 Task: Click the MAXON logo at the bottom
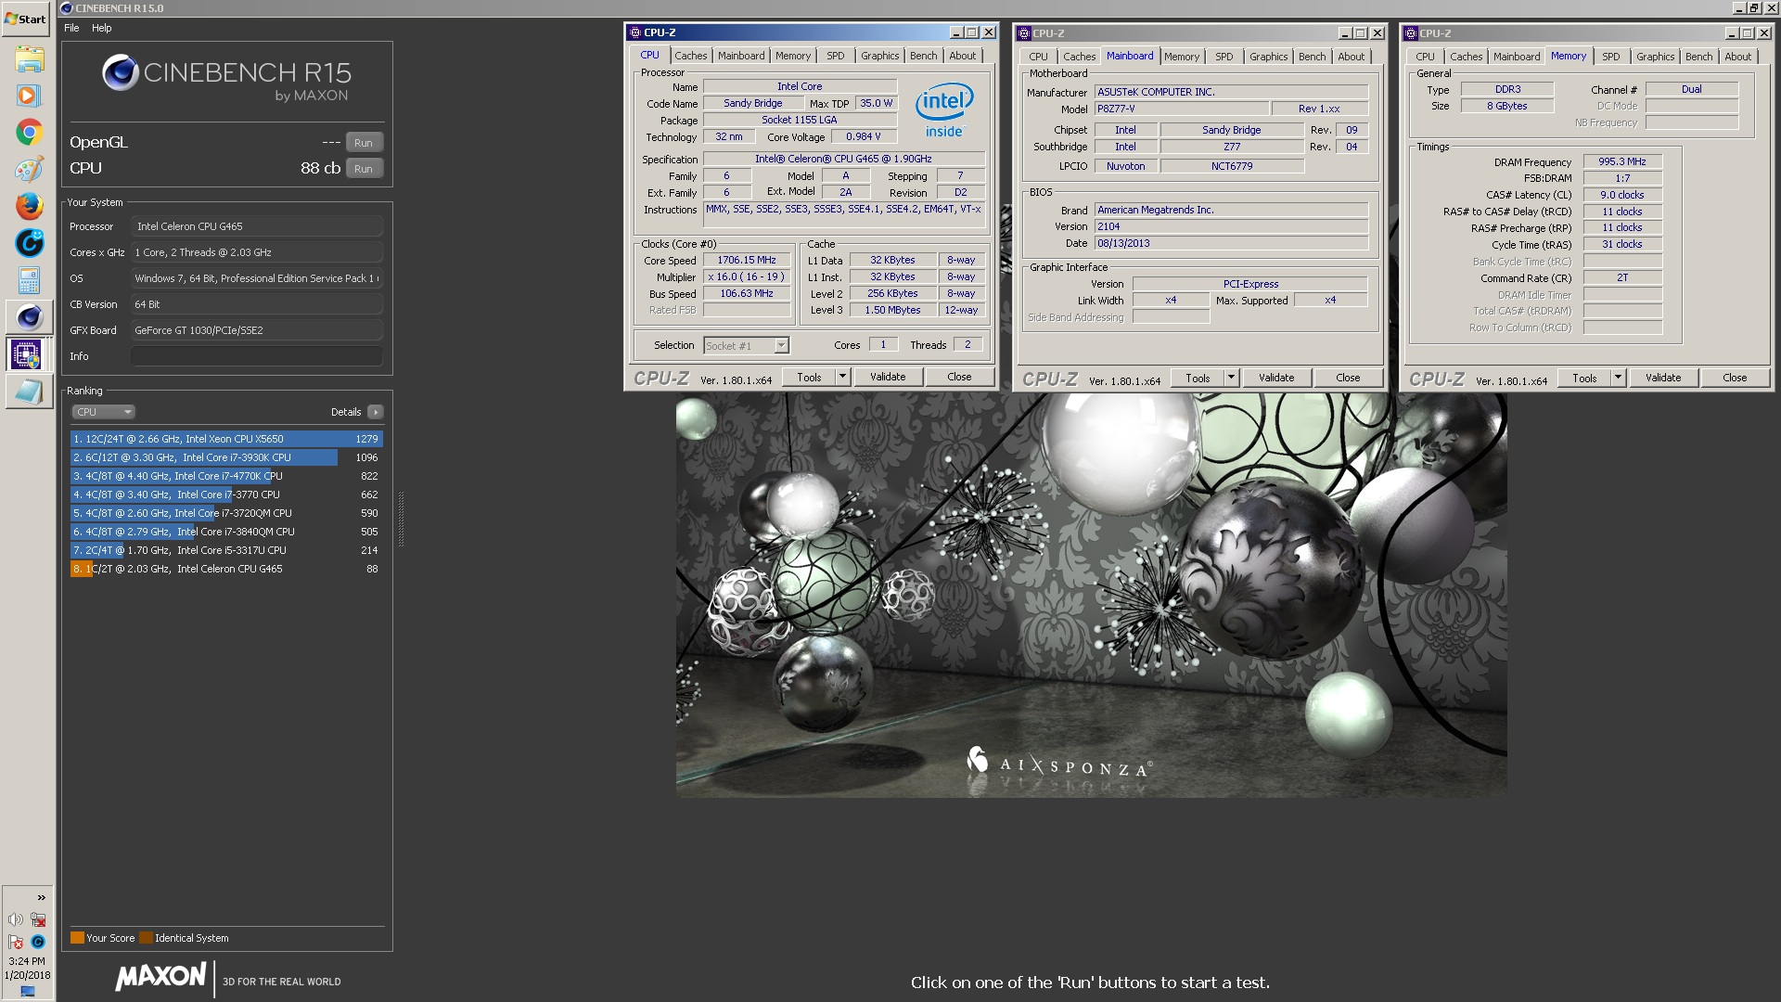click(160, 976)
